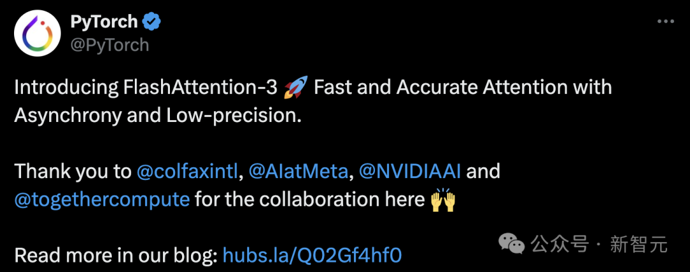
Task: Click the "Read more in our blog:" text
Action: coord(116,255)
